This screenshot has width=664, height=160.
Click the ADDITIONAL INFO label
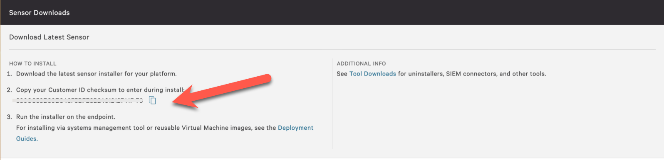(x=361, y=63)
